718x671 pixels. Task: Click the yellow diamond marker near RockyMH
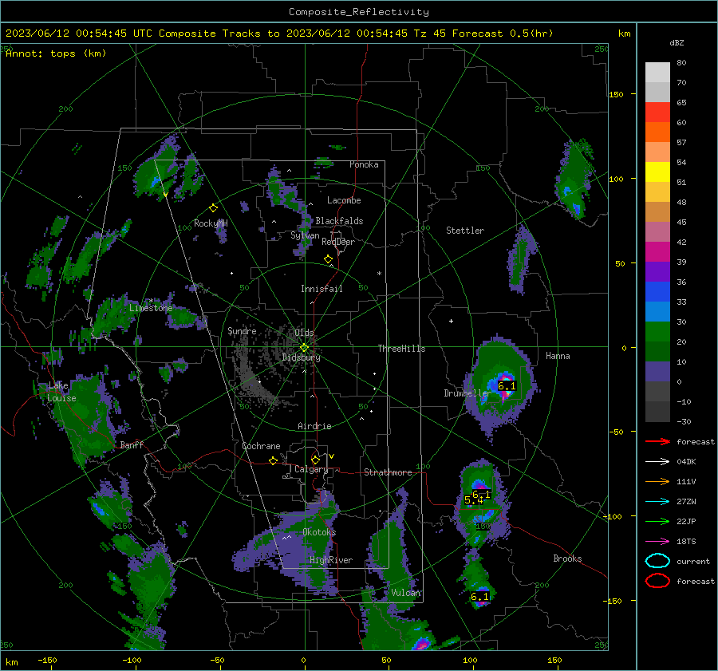pos(213,208)
